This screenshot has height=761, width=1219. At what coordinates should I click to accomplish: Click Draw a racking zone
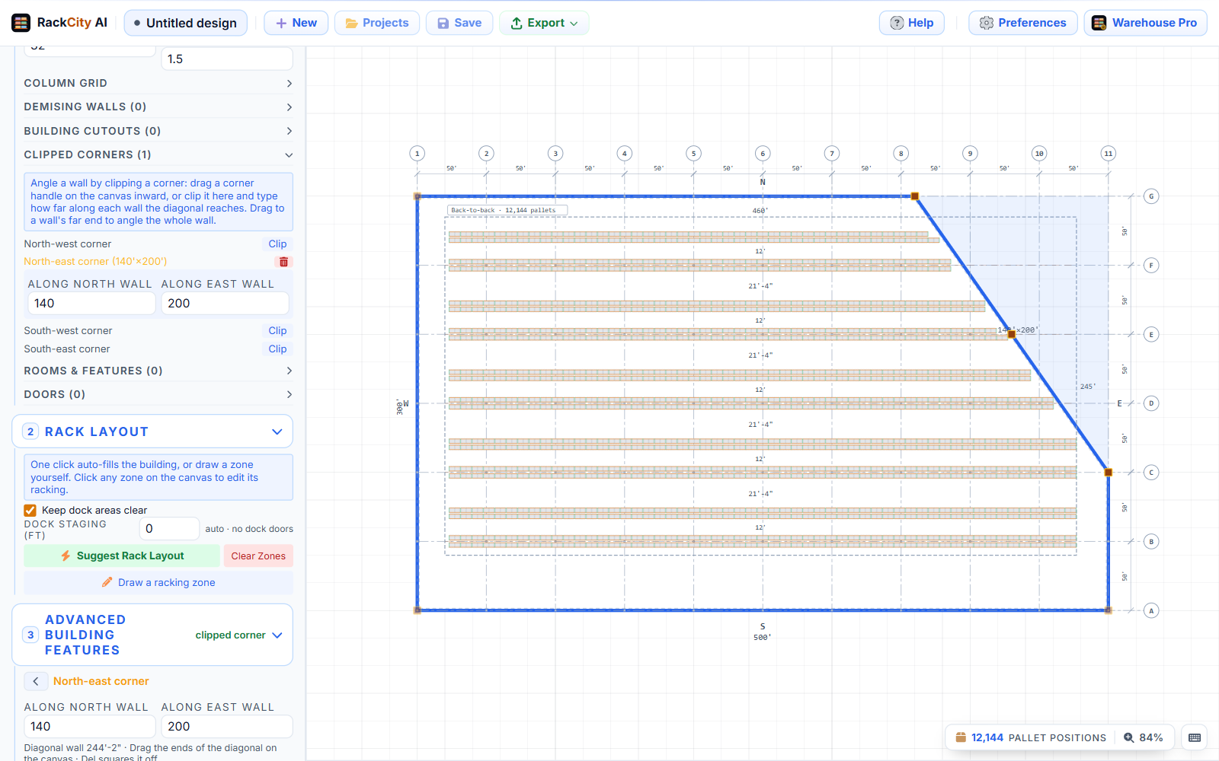tap(158, 582)
